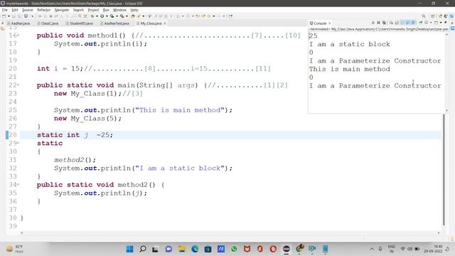The image size is (455, 256).
Task: Open Windows taskbar Search
Action: (x=143, y=249)
